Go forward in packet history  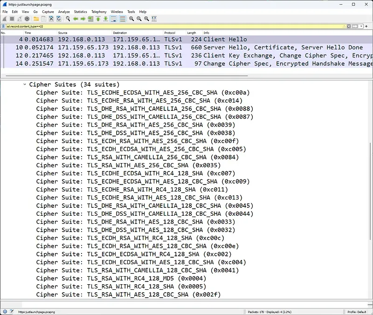(x=83, y=19)
